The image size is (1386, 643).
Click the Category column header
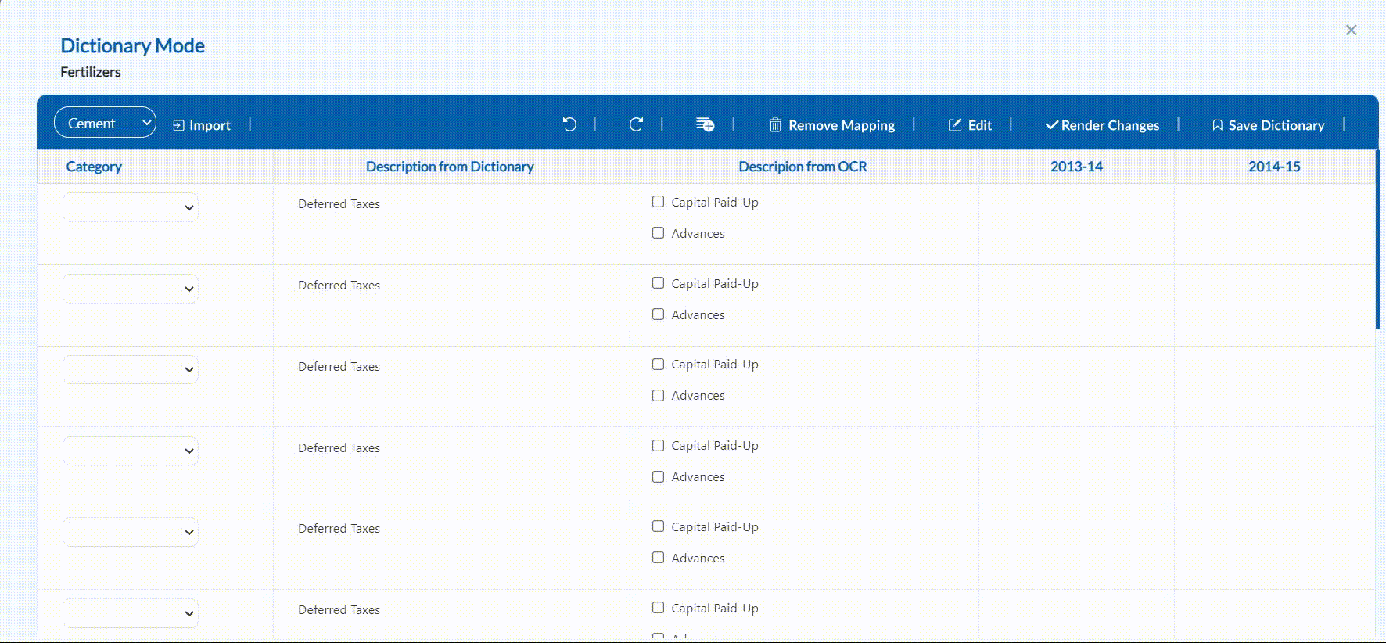[x=94, y=167]
